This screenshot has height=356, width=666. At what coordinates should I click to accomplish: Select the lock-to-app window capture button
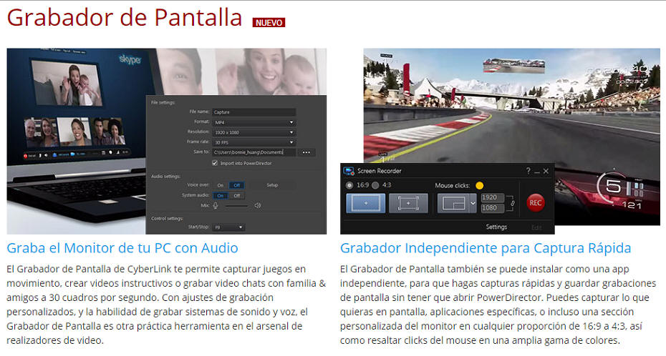(x=408, y=204)
